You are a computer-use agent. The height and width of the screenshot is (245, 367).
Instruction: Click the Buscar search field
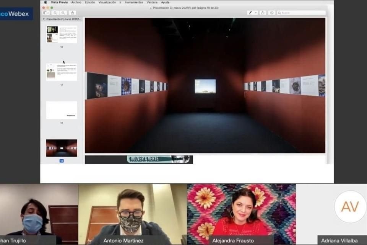coord(302,13)
